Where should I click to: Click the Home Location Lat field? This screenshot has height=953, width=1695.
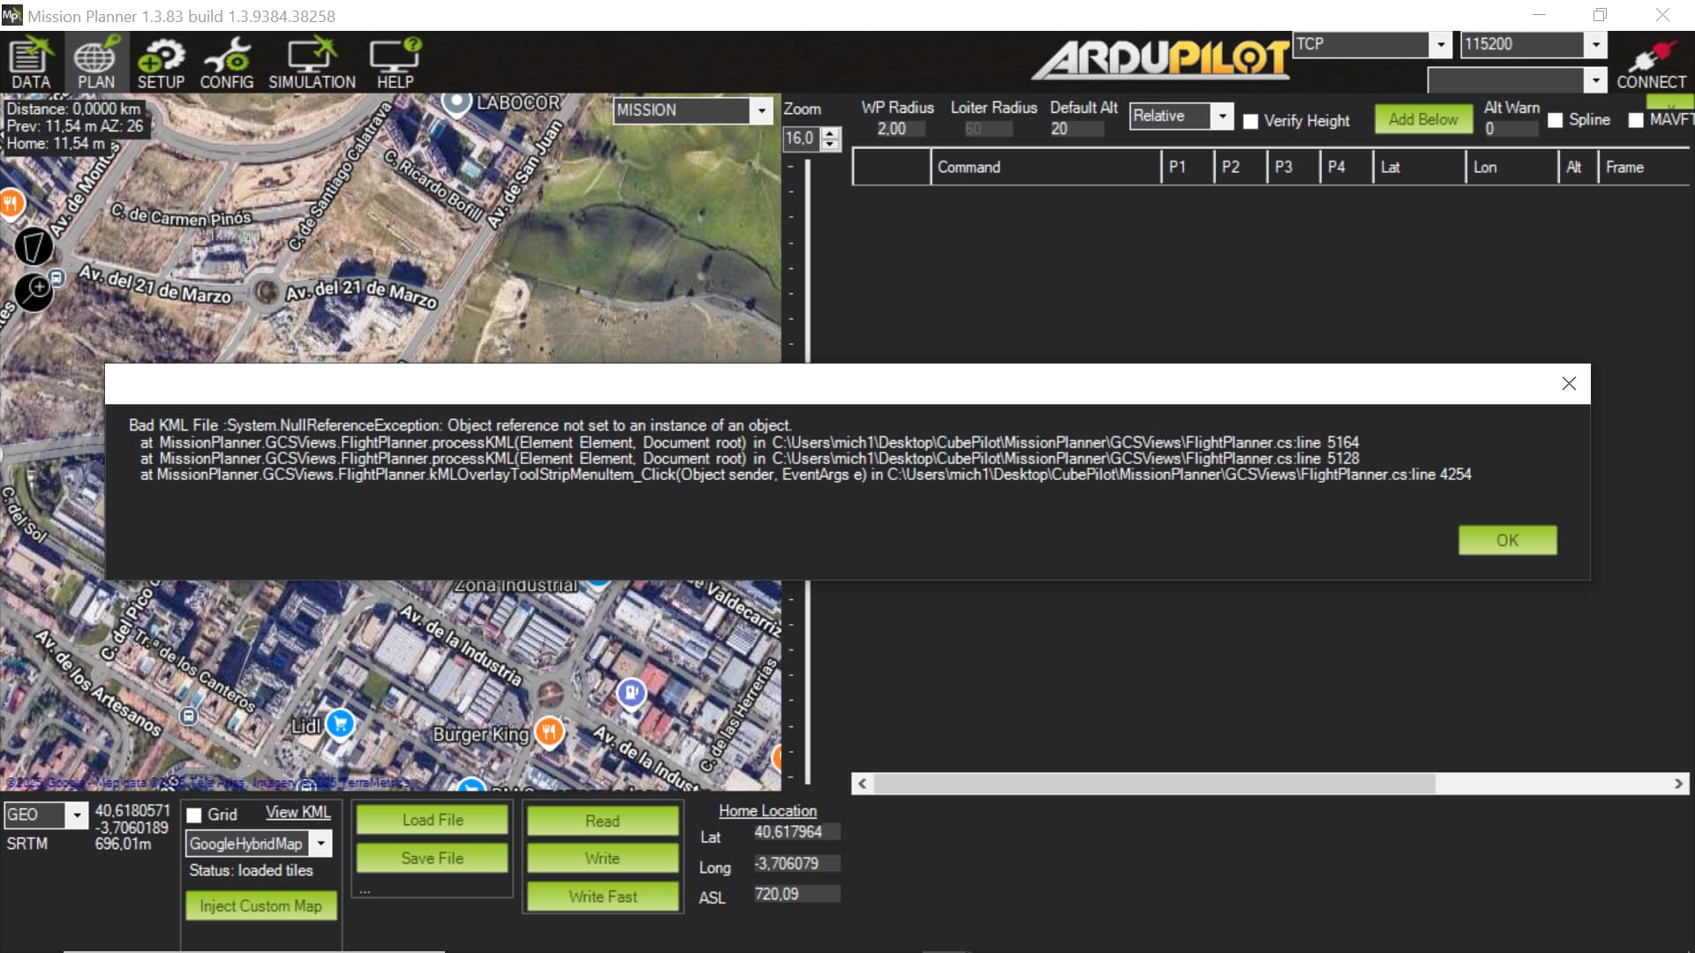coord(796,832)
